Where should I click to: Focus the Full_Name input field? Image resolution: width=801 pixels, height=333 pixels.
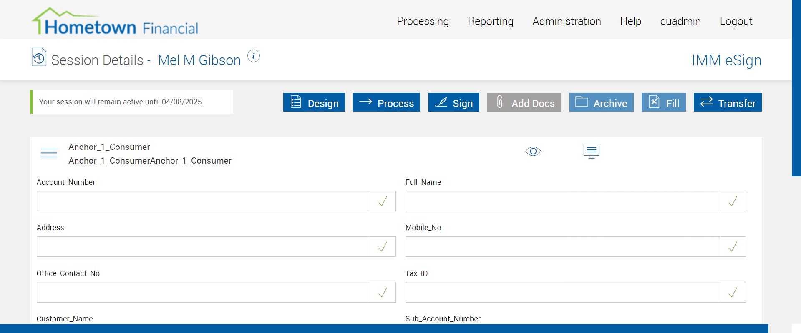tap(563, 201)
